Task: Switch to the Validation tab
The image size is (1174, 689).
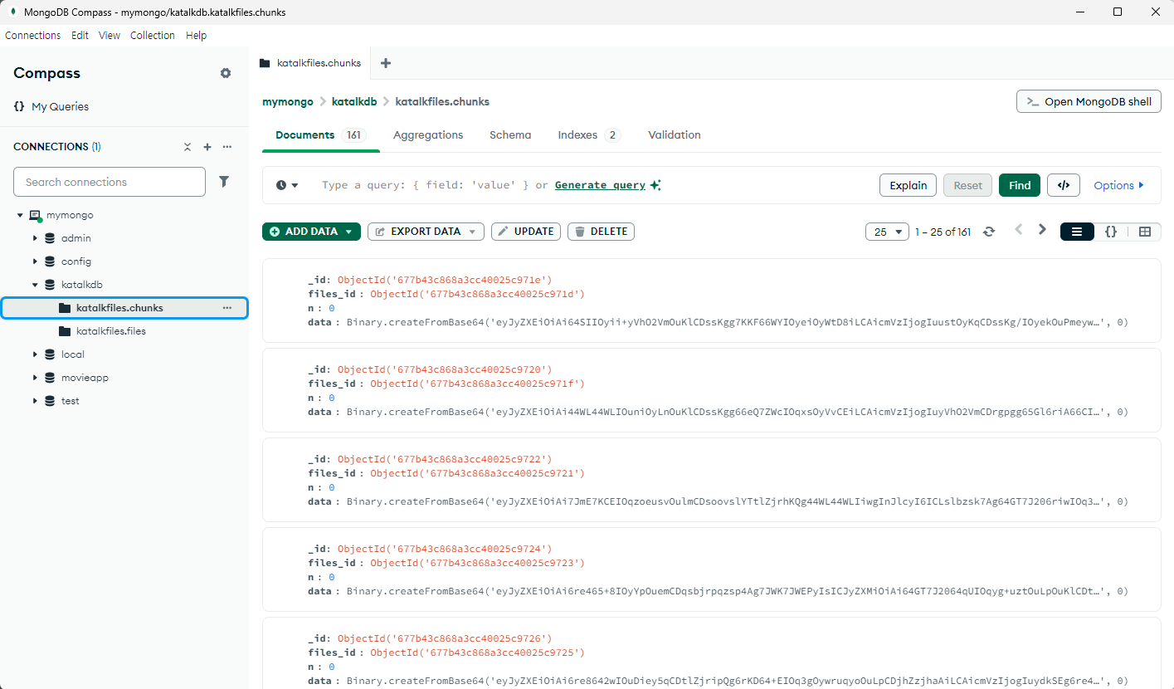Action: (x=675, y=134)
